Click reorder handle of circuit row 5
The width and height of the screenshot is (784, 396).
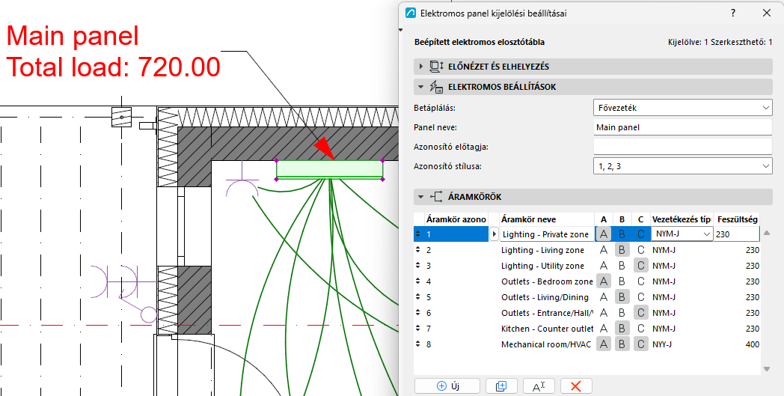coord(418,297)
